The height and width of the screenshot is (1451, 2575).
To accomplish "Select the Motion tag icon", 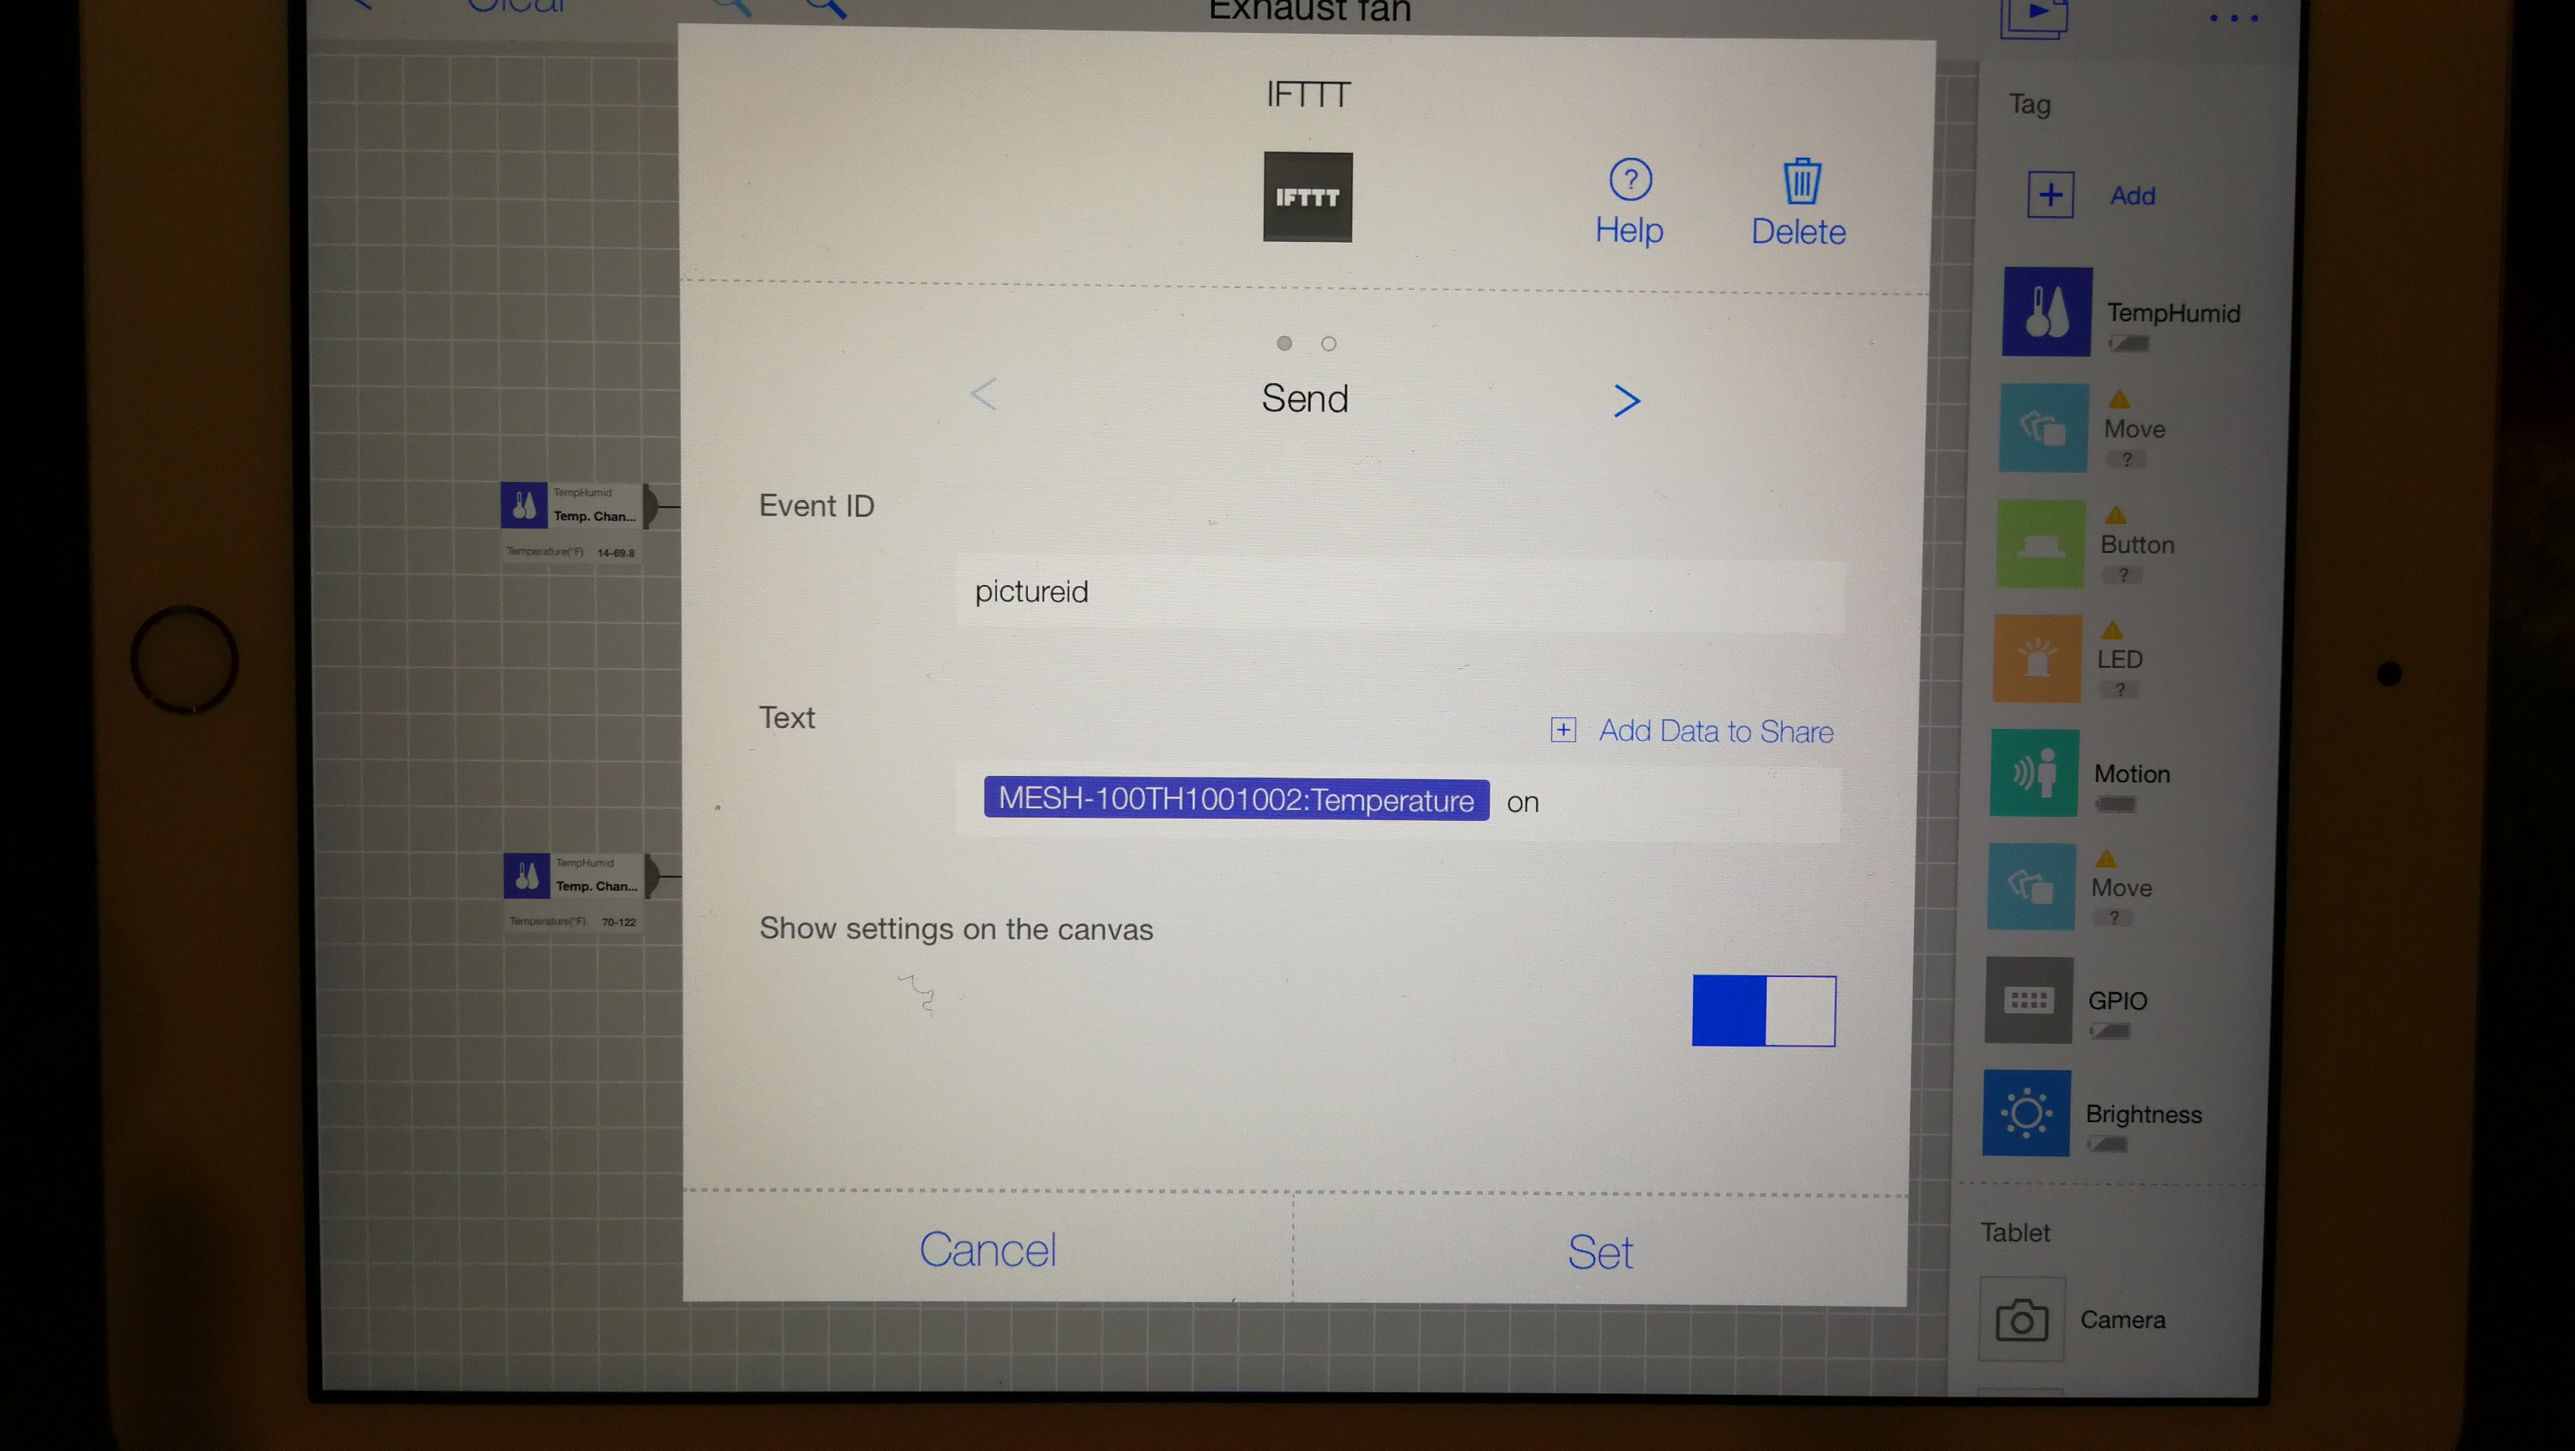I will coord(2035,773).
